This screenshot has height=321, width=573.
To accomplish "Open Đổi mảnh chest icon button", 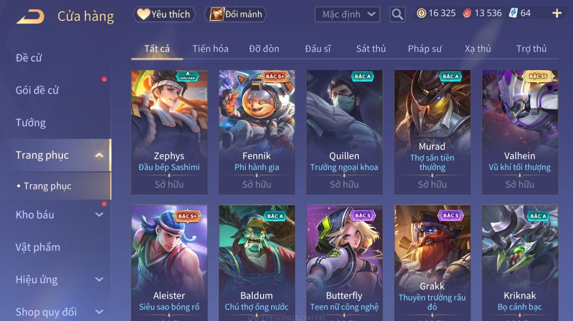I will click(x=235, y=14).
